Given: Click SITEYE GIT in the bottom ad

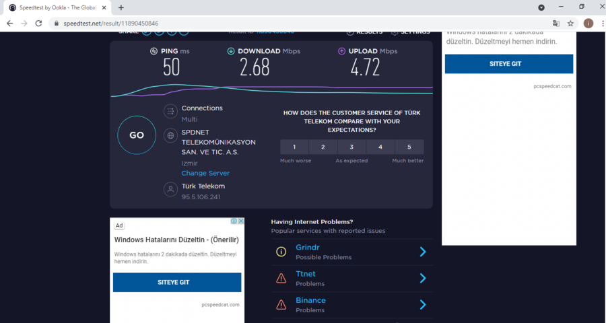Looking at the screenshot, I should 177,283.
